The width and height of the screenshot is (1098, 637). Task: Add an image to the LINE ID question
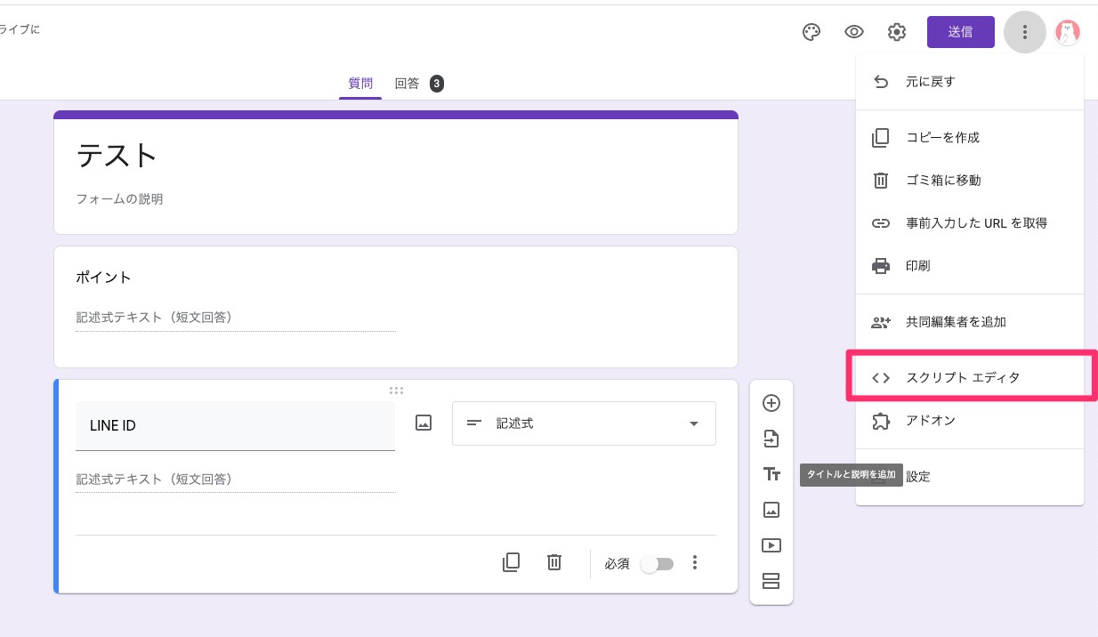(424, 423)
